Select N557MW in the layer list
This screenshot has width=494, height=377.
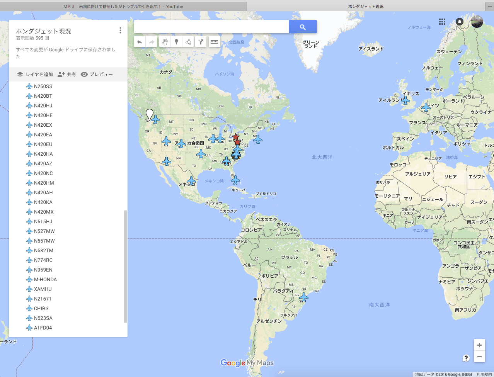pos(44,241)
